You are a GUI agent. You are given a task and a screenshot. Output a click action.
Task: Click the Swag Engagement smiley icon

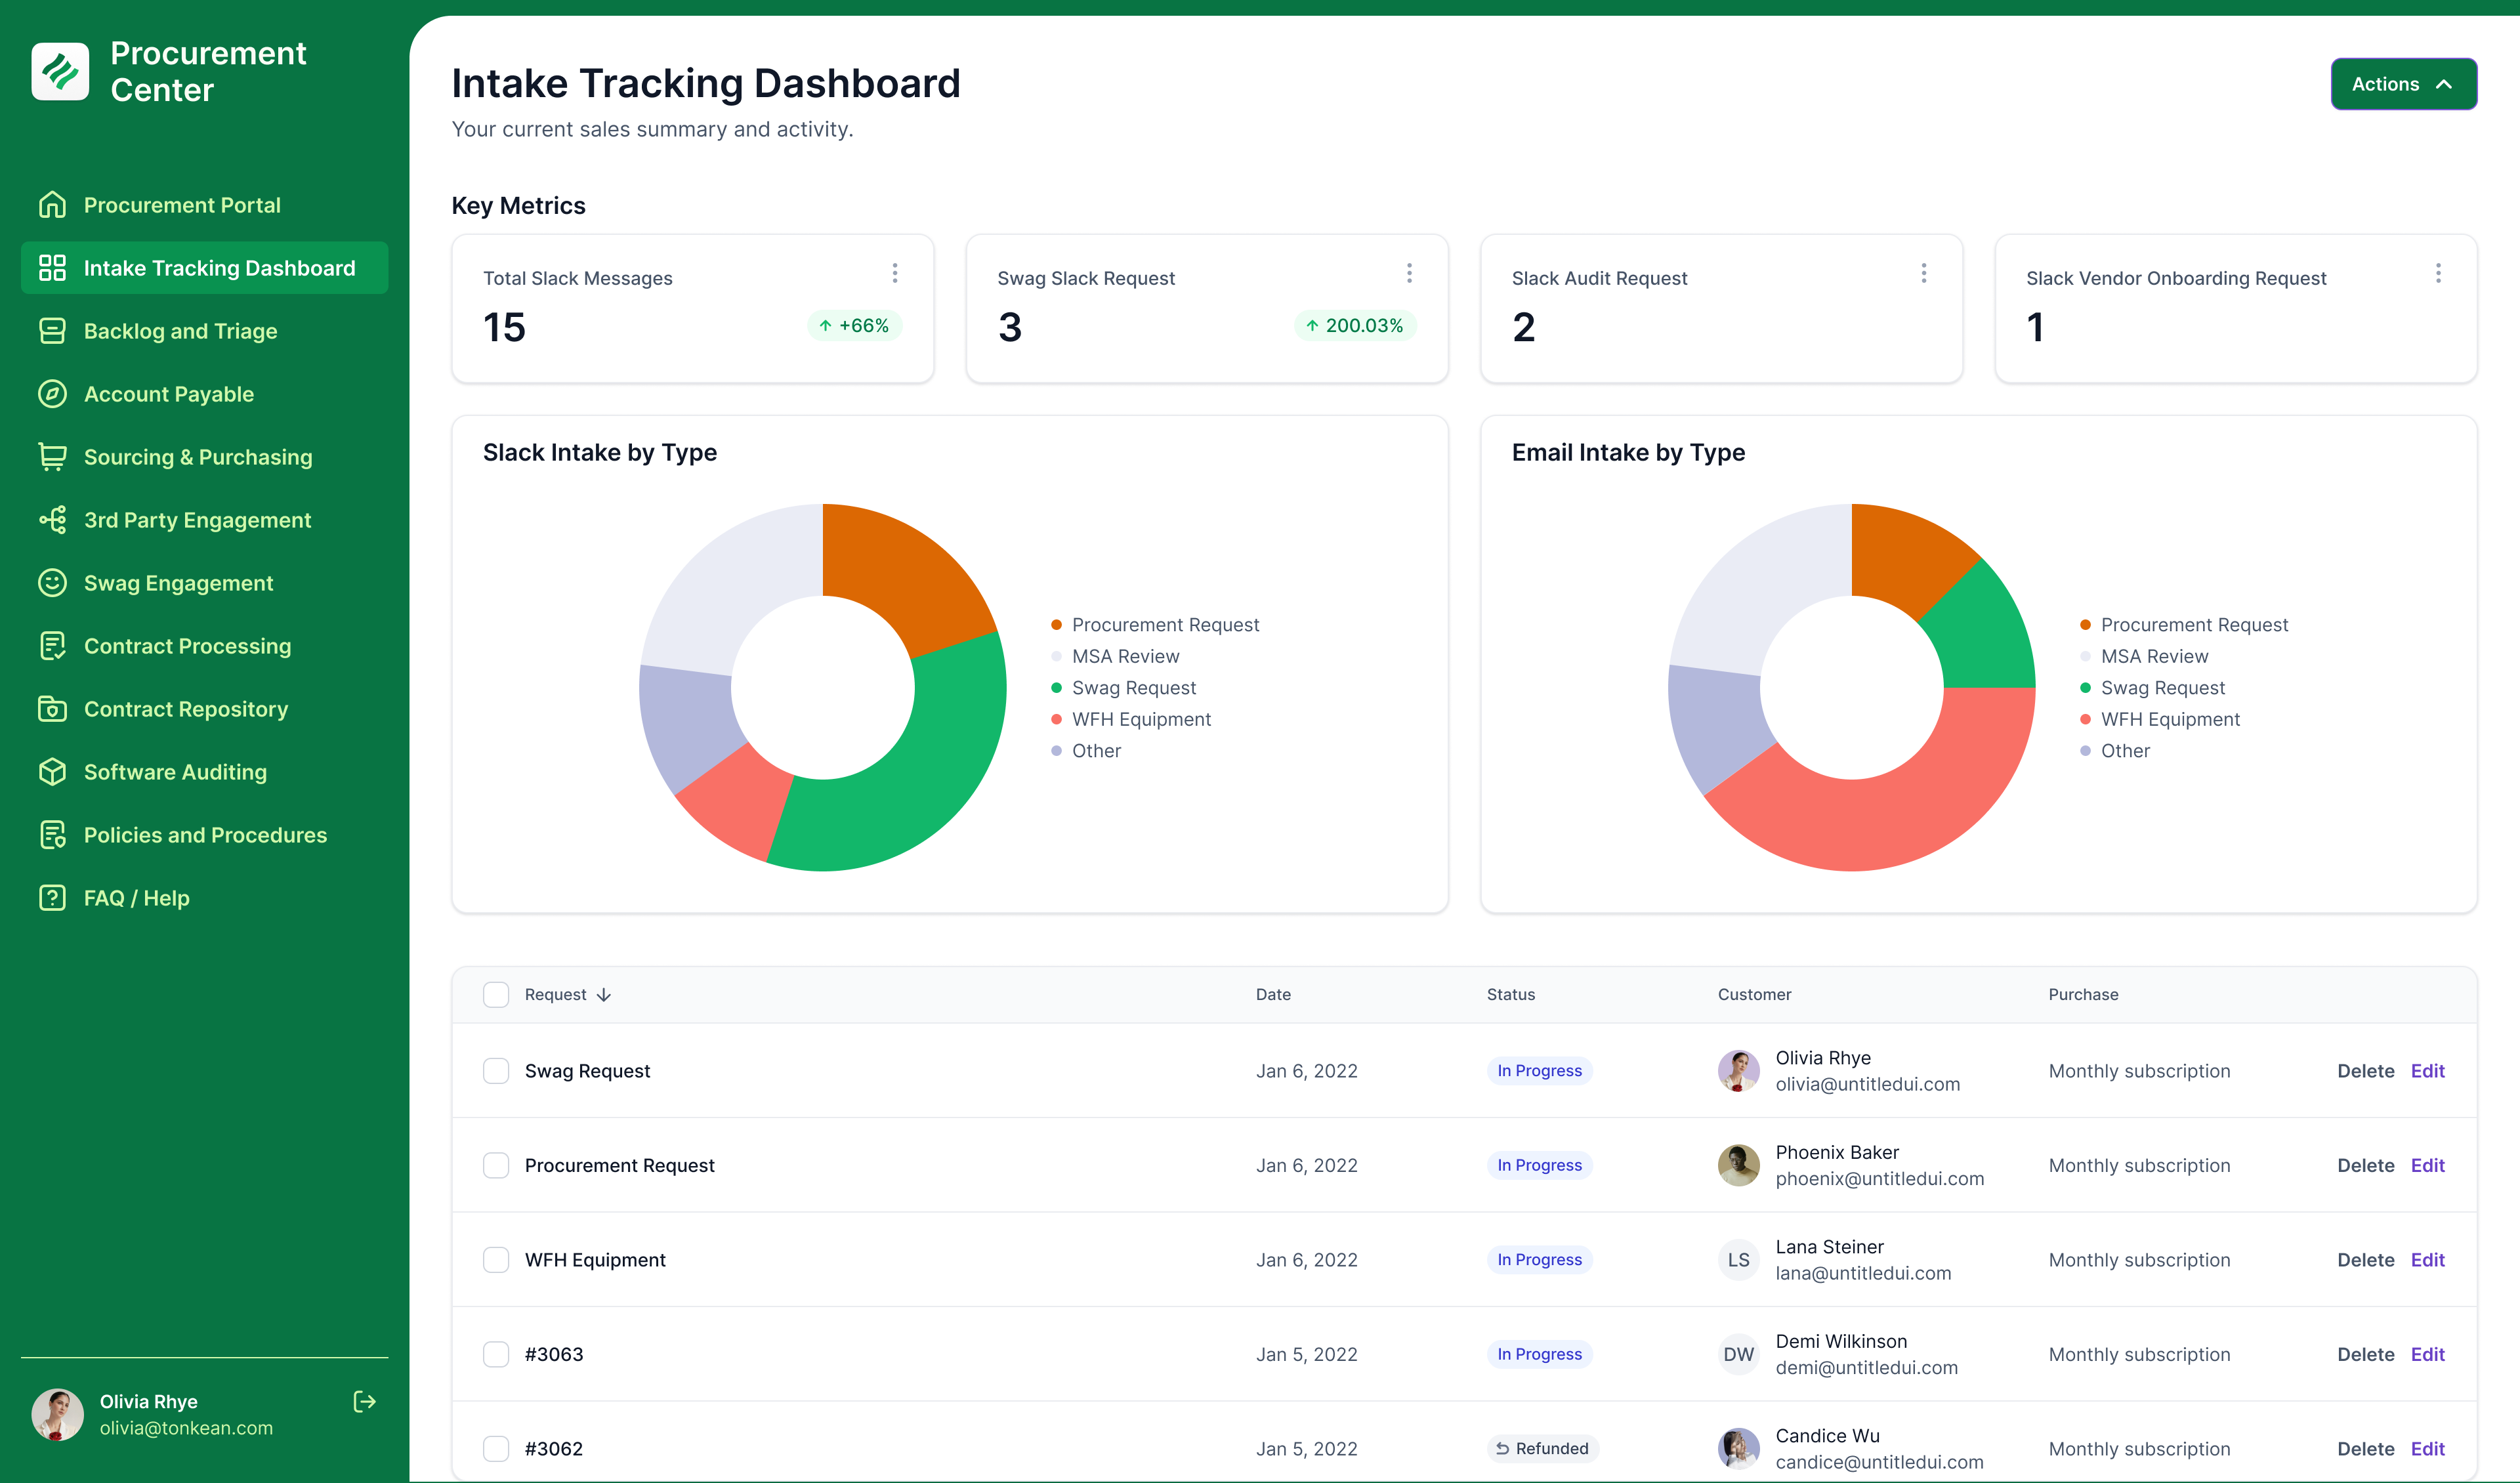coord(52,583)
